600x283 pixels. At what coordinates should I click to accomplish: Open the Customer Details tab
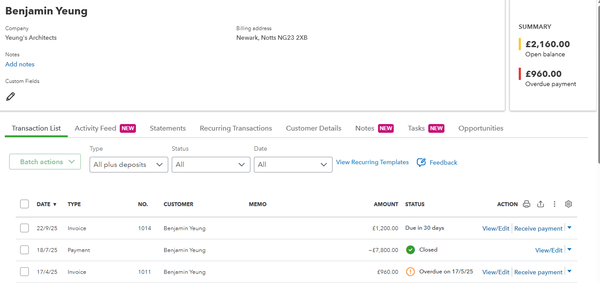coord(313,128)
